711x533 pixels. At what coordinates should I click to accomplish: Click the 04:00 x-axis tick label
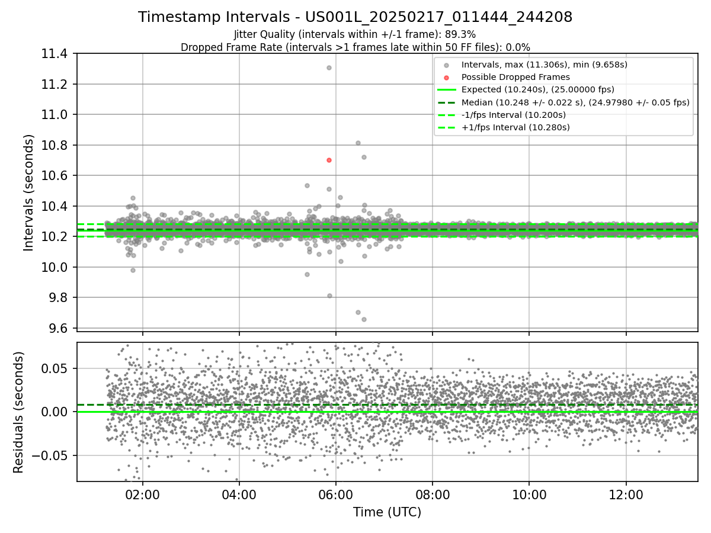(239, 495)
